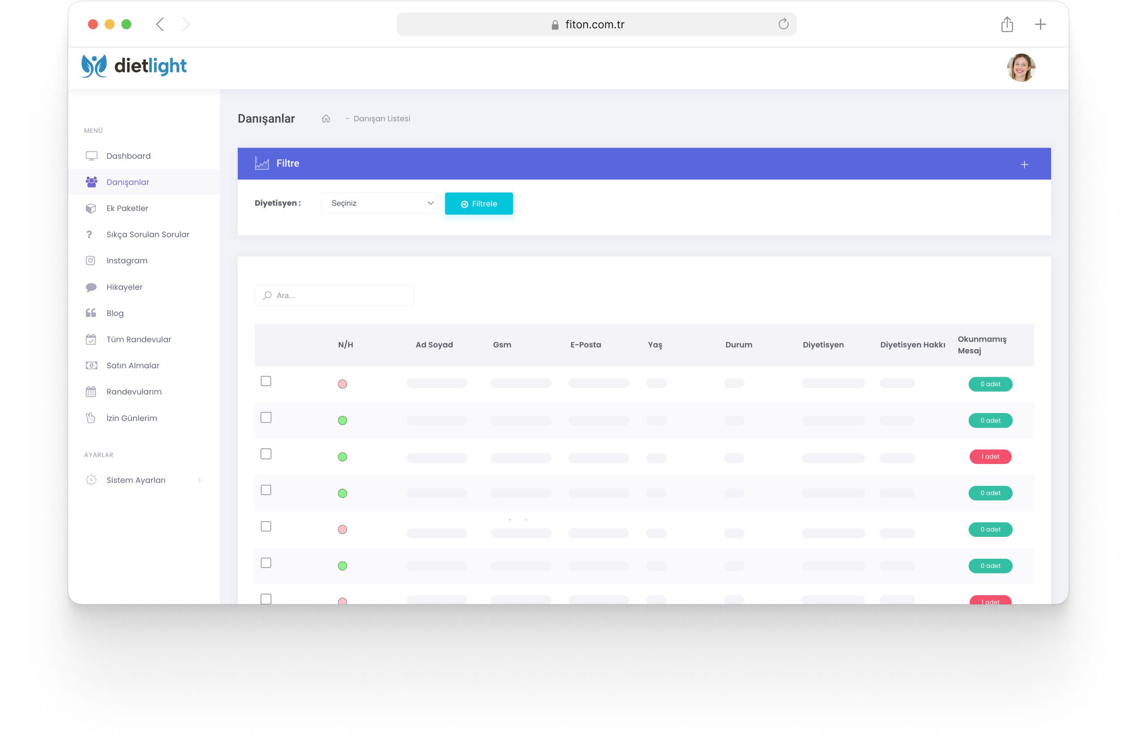The image size is (1136, 755).
Task: Click the Ek Paketler box icon
Action: pos(91,208)
